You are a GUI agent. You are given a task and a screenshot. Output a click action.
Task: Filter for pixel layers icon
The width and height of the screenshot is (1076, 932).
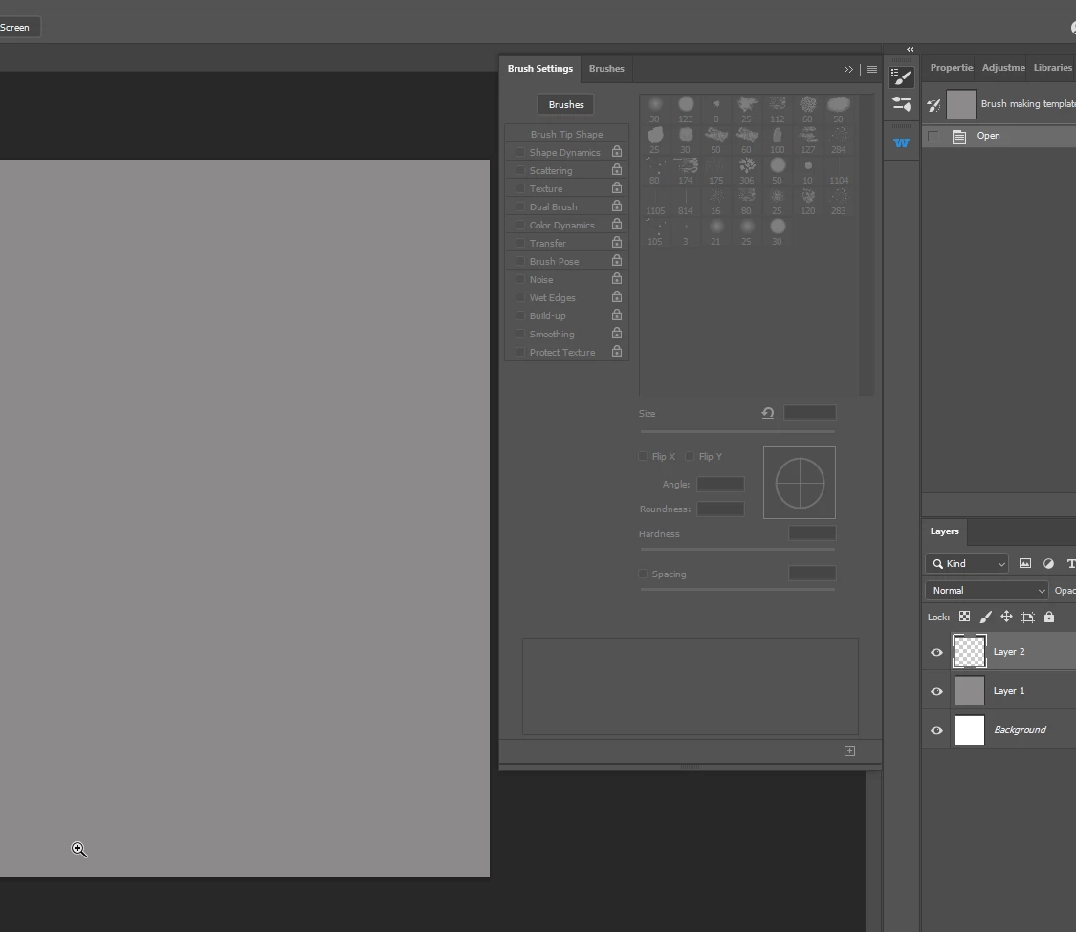pyautogui.click(x=1025, y=563)
